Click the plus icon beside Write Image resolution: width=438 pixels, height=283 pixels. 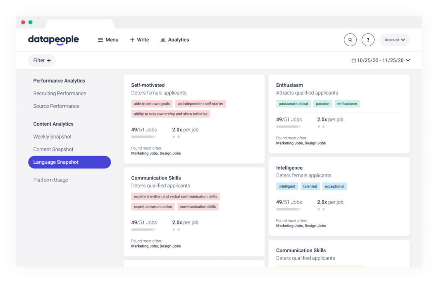[x=132, y=40]
